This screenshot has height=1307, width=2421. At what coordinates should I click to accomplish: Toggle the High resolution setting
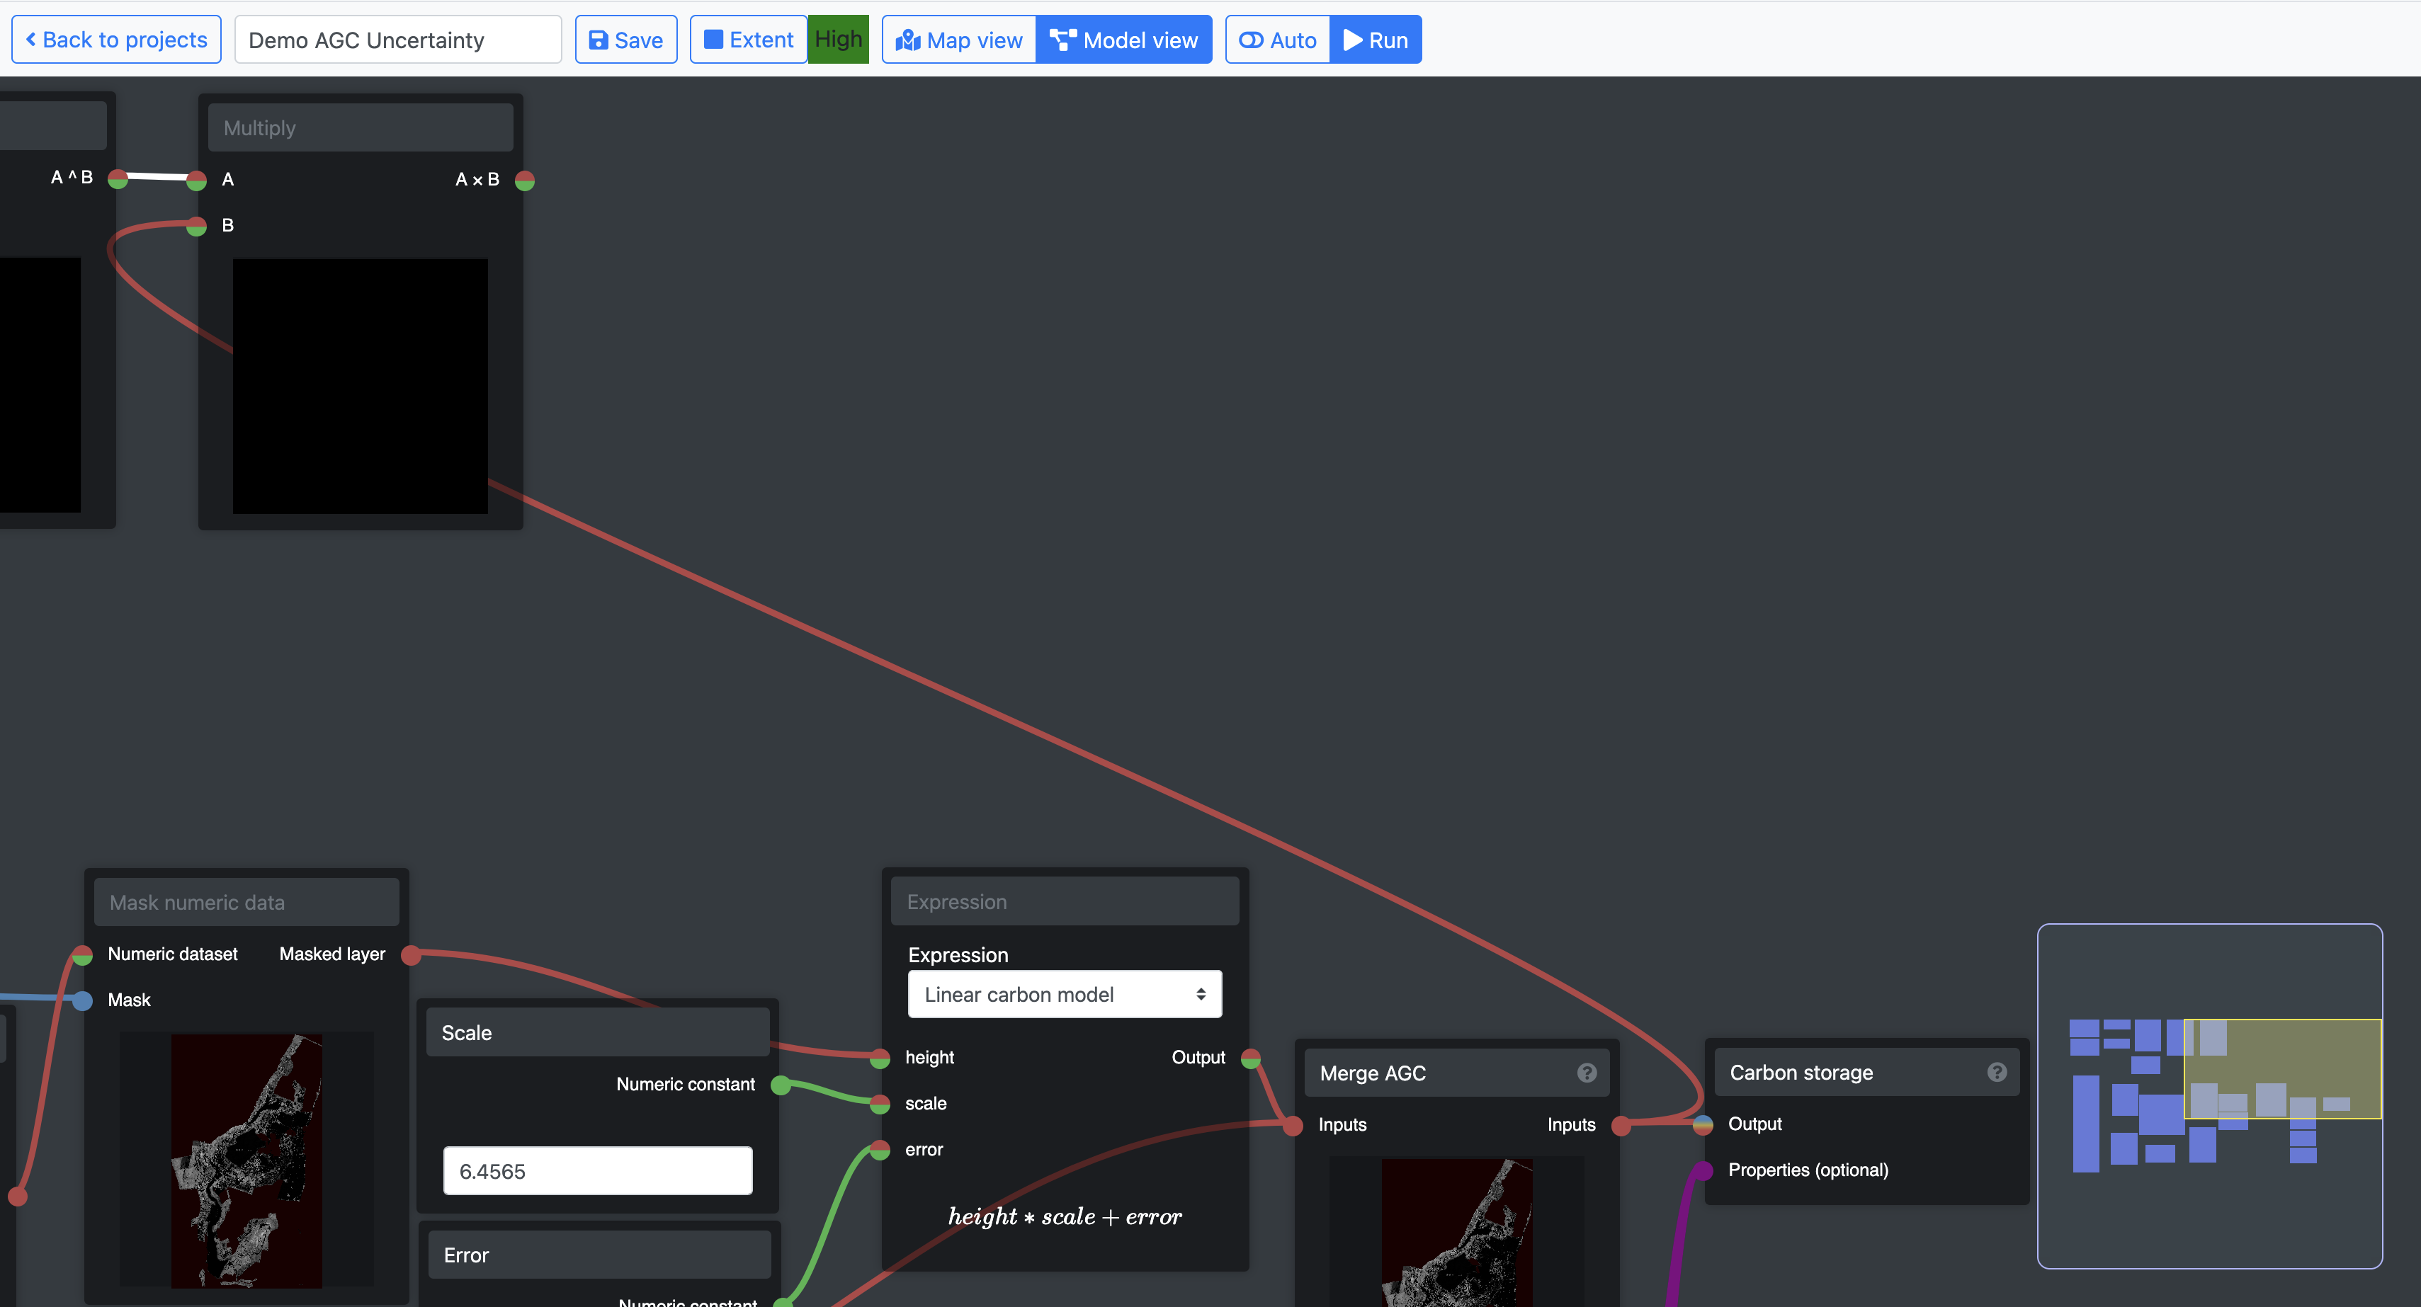coord(837,40)
